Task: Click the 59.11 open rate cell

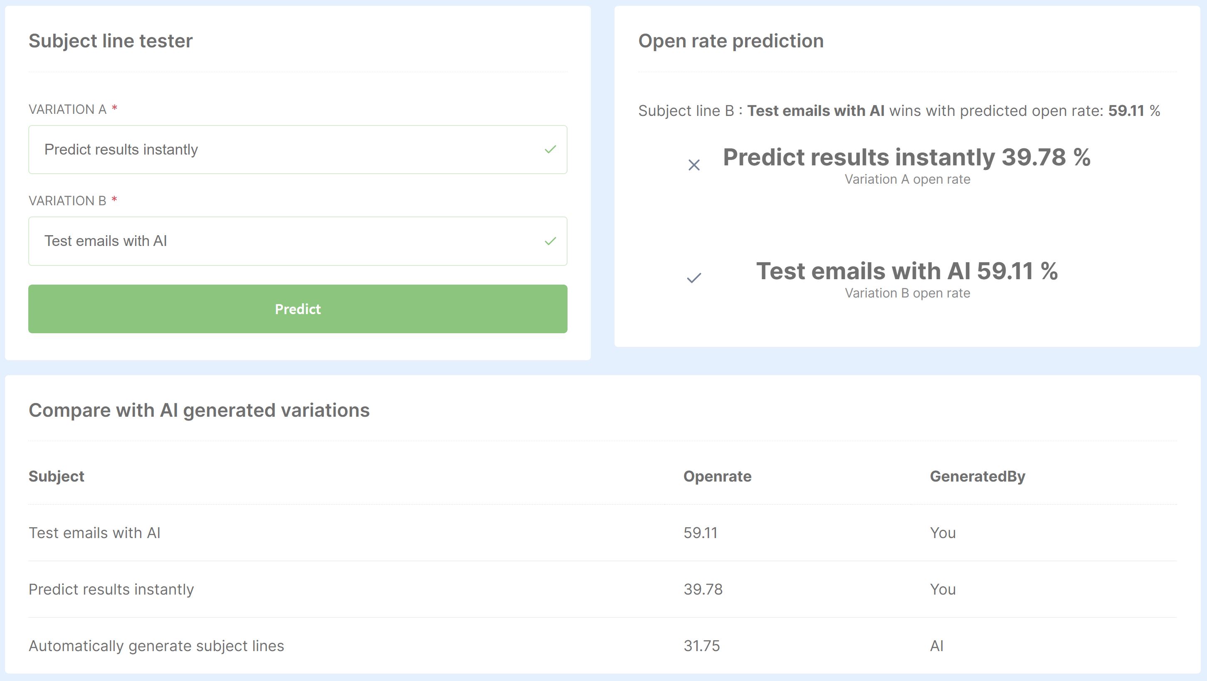Action: pyautogui.click(x=700, y=533)
